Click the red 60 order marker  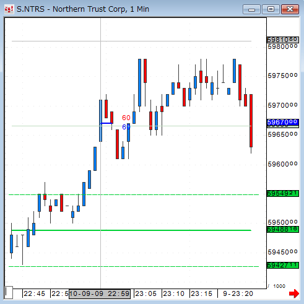point(126,118)
